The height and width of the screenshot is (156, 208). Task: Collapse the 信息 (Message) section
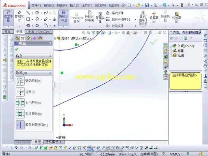coord(50,56)
